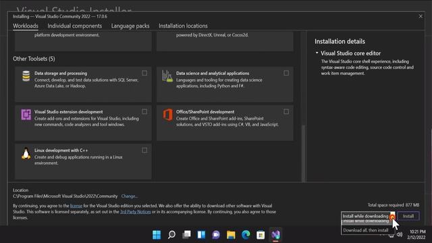Open Task View from the taskbar
The image size is (432, 243).
click(186, 235)
